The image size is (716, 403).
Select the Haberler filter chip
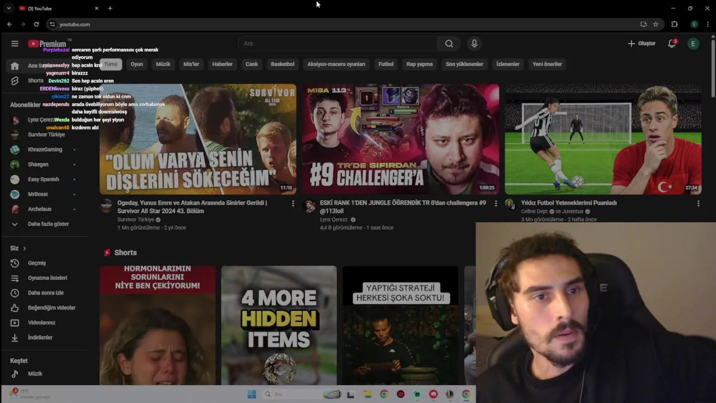pos(222,64)
